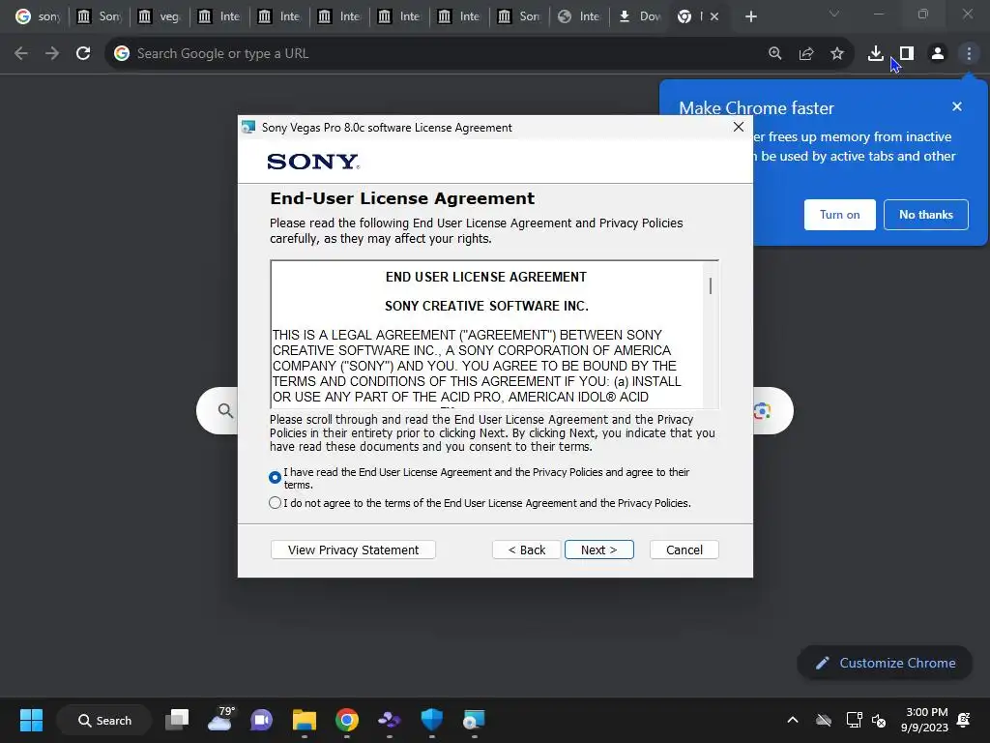990x743 pixels.
Task: Open File Explorer from taskbar
Action: click(305, 720)
